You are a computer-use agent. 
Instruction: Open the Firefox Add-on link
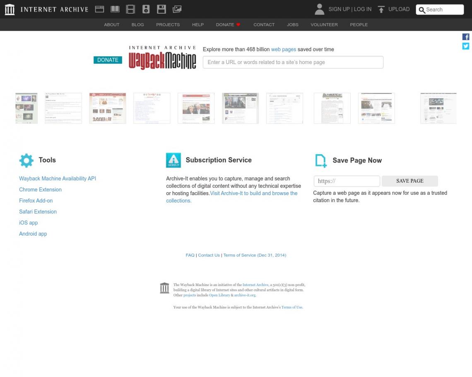pyautogui.click(x=36, y=201)
